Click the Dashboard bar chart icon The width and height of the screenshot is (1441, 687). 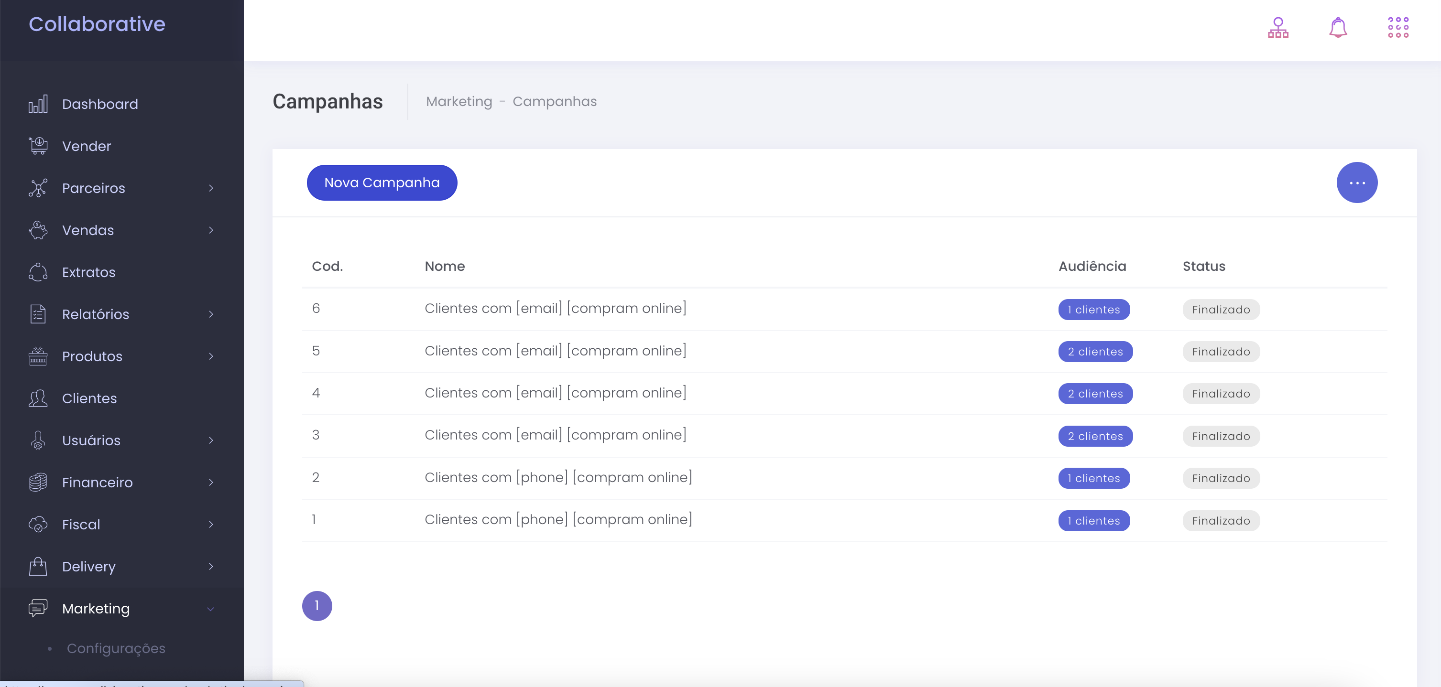pos(38,104)
